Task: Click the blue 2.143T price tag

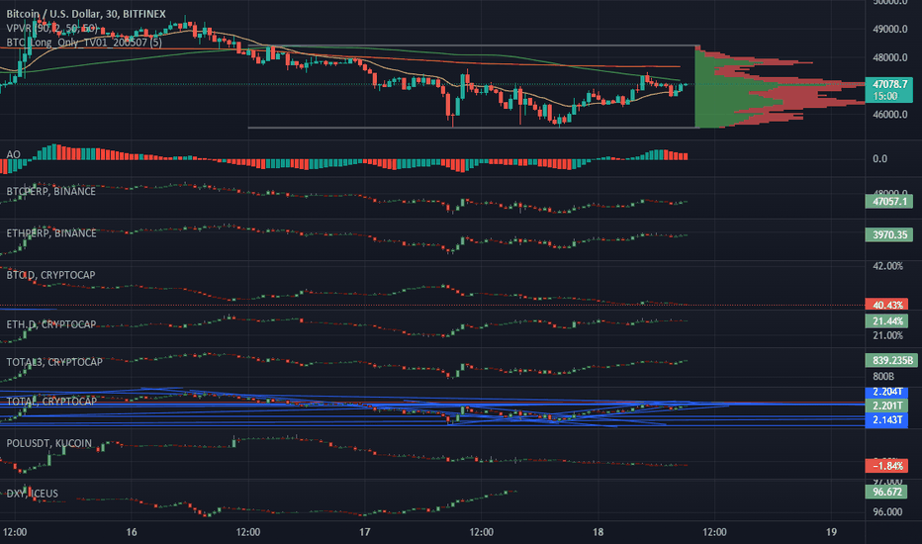Action: coord(886,420)
